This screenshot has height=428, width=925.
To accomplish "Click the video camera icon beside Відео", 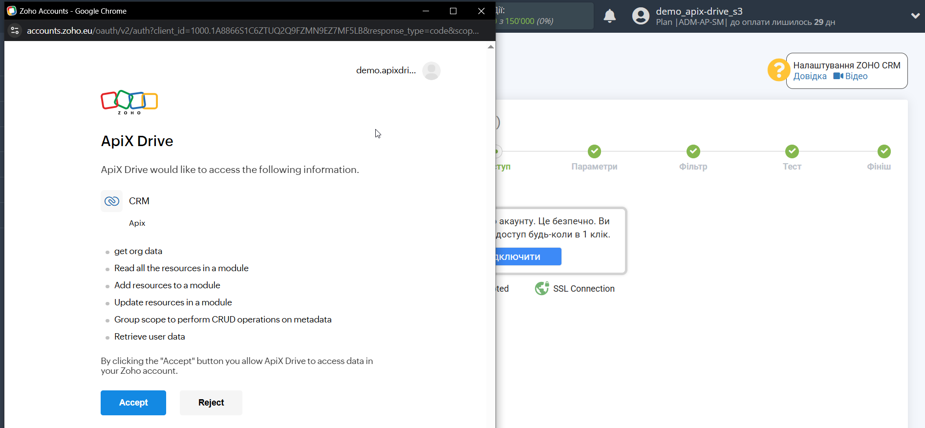I will pyautogui.click(x=838, y=76).
